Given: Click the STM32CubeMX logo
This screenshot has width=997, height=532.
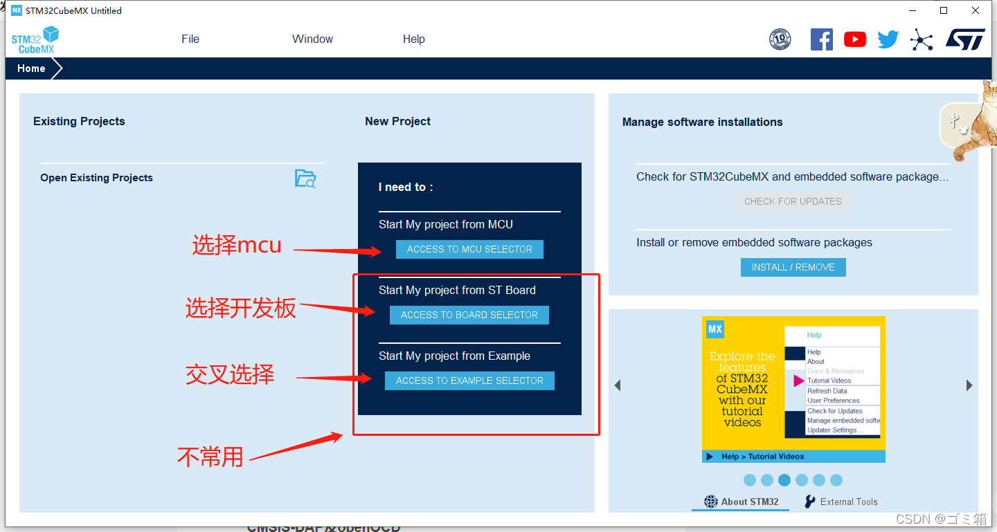Looking at the screenshot, I should point(35,40).
